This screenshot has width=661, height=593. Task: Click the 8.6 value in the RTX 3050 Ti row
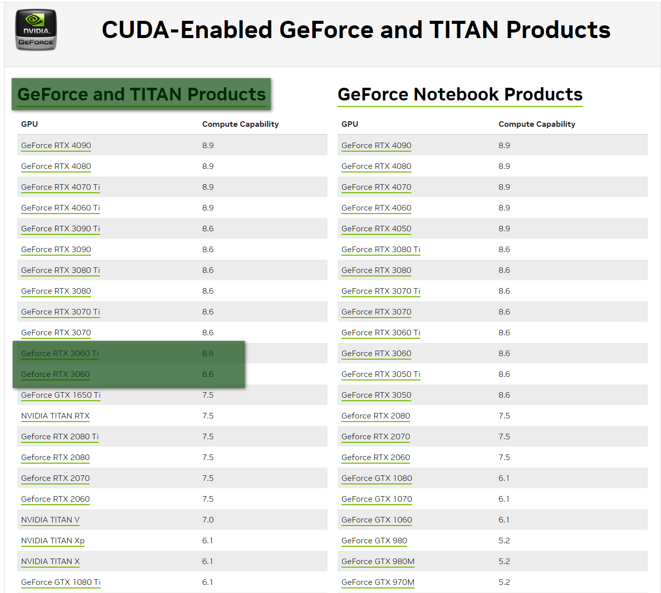tap(504, 374)
